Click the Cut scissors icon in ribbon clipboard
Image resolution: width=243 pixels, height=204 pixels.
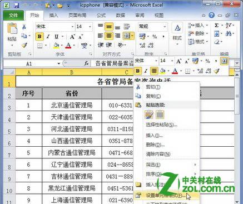[x=24, y=27]
